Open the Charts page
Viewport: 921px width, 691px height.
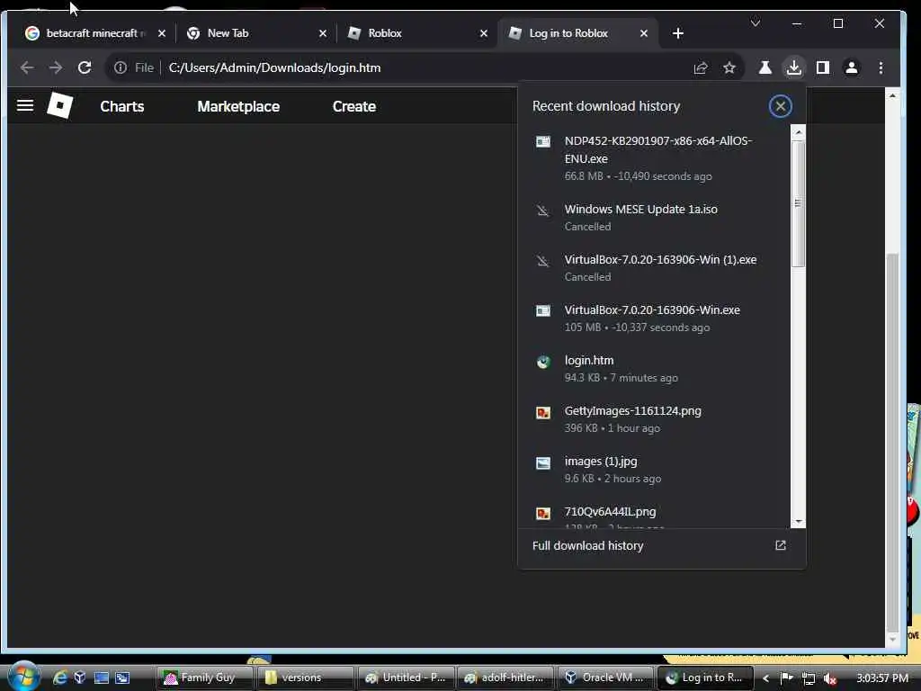pos(121,106)
